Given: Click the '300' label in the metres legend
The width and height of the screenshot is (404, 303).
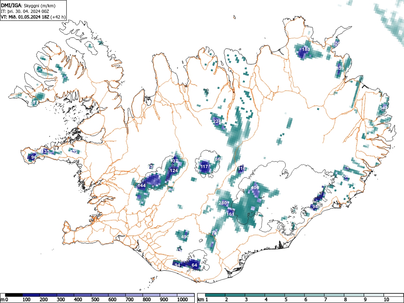Looking at the screenshot, I should click(x=61, y=300).
